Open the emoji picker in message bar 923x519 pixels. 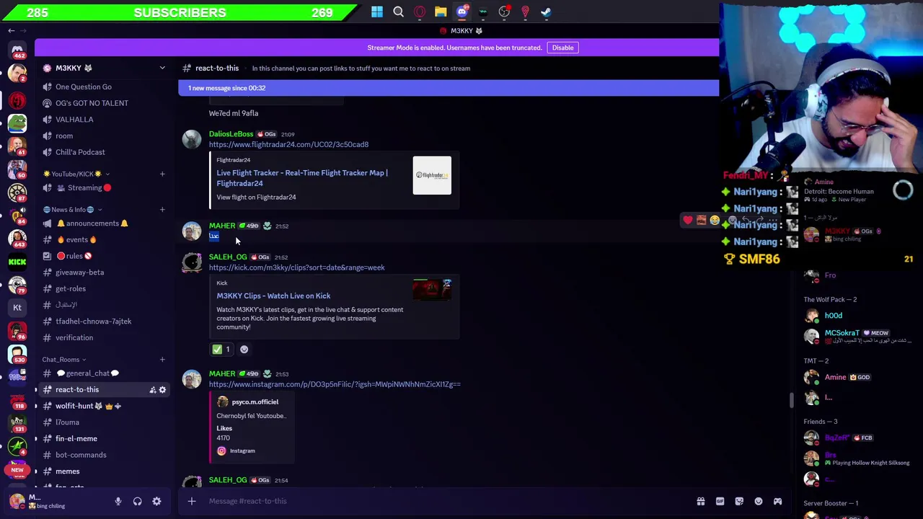(x=759, y=501)
